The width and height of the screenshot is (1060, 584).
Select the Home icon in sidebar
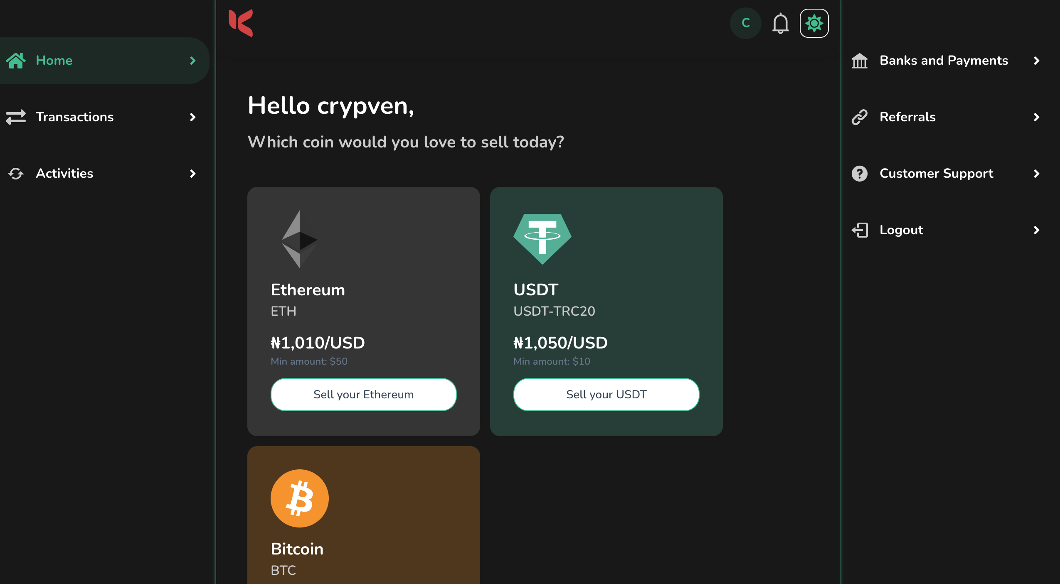pos(16,60)
